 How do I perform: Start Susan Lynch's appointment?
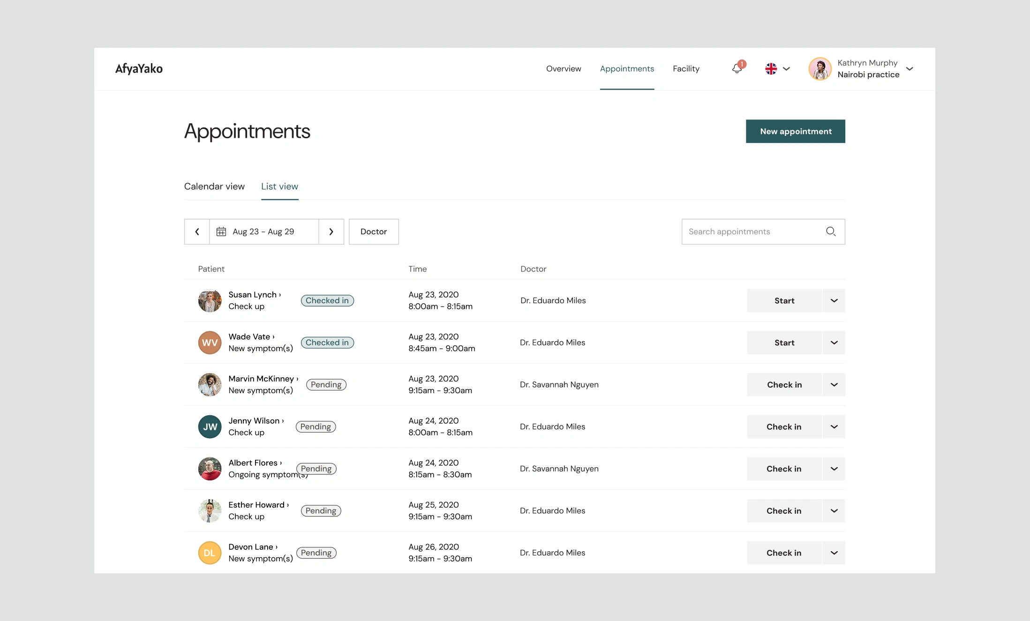(x=784, y=300)
